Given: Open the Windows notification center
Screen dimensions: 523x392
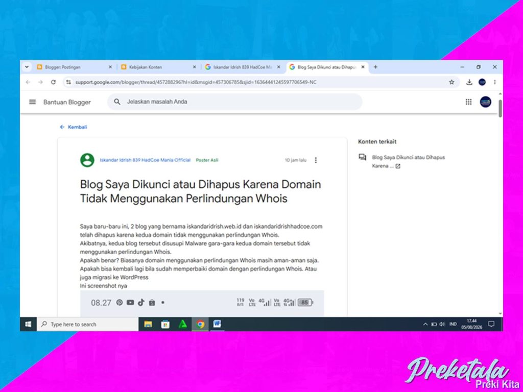Looking at the screenshot, I should tap(491, 324).
